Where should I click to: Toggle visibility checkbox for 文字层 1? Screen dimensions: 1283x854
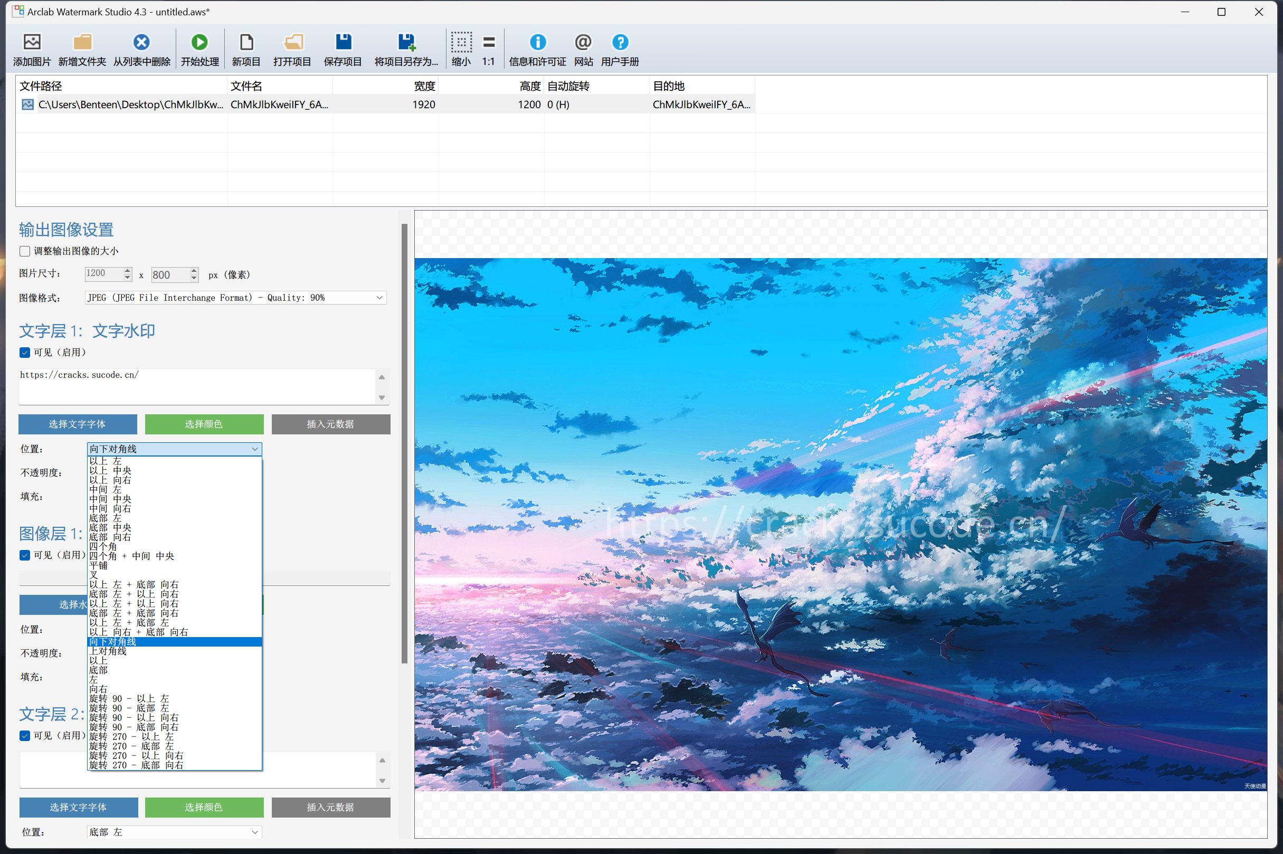[24, 353]
